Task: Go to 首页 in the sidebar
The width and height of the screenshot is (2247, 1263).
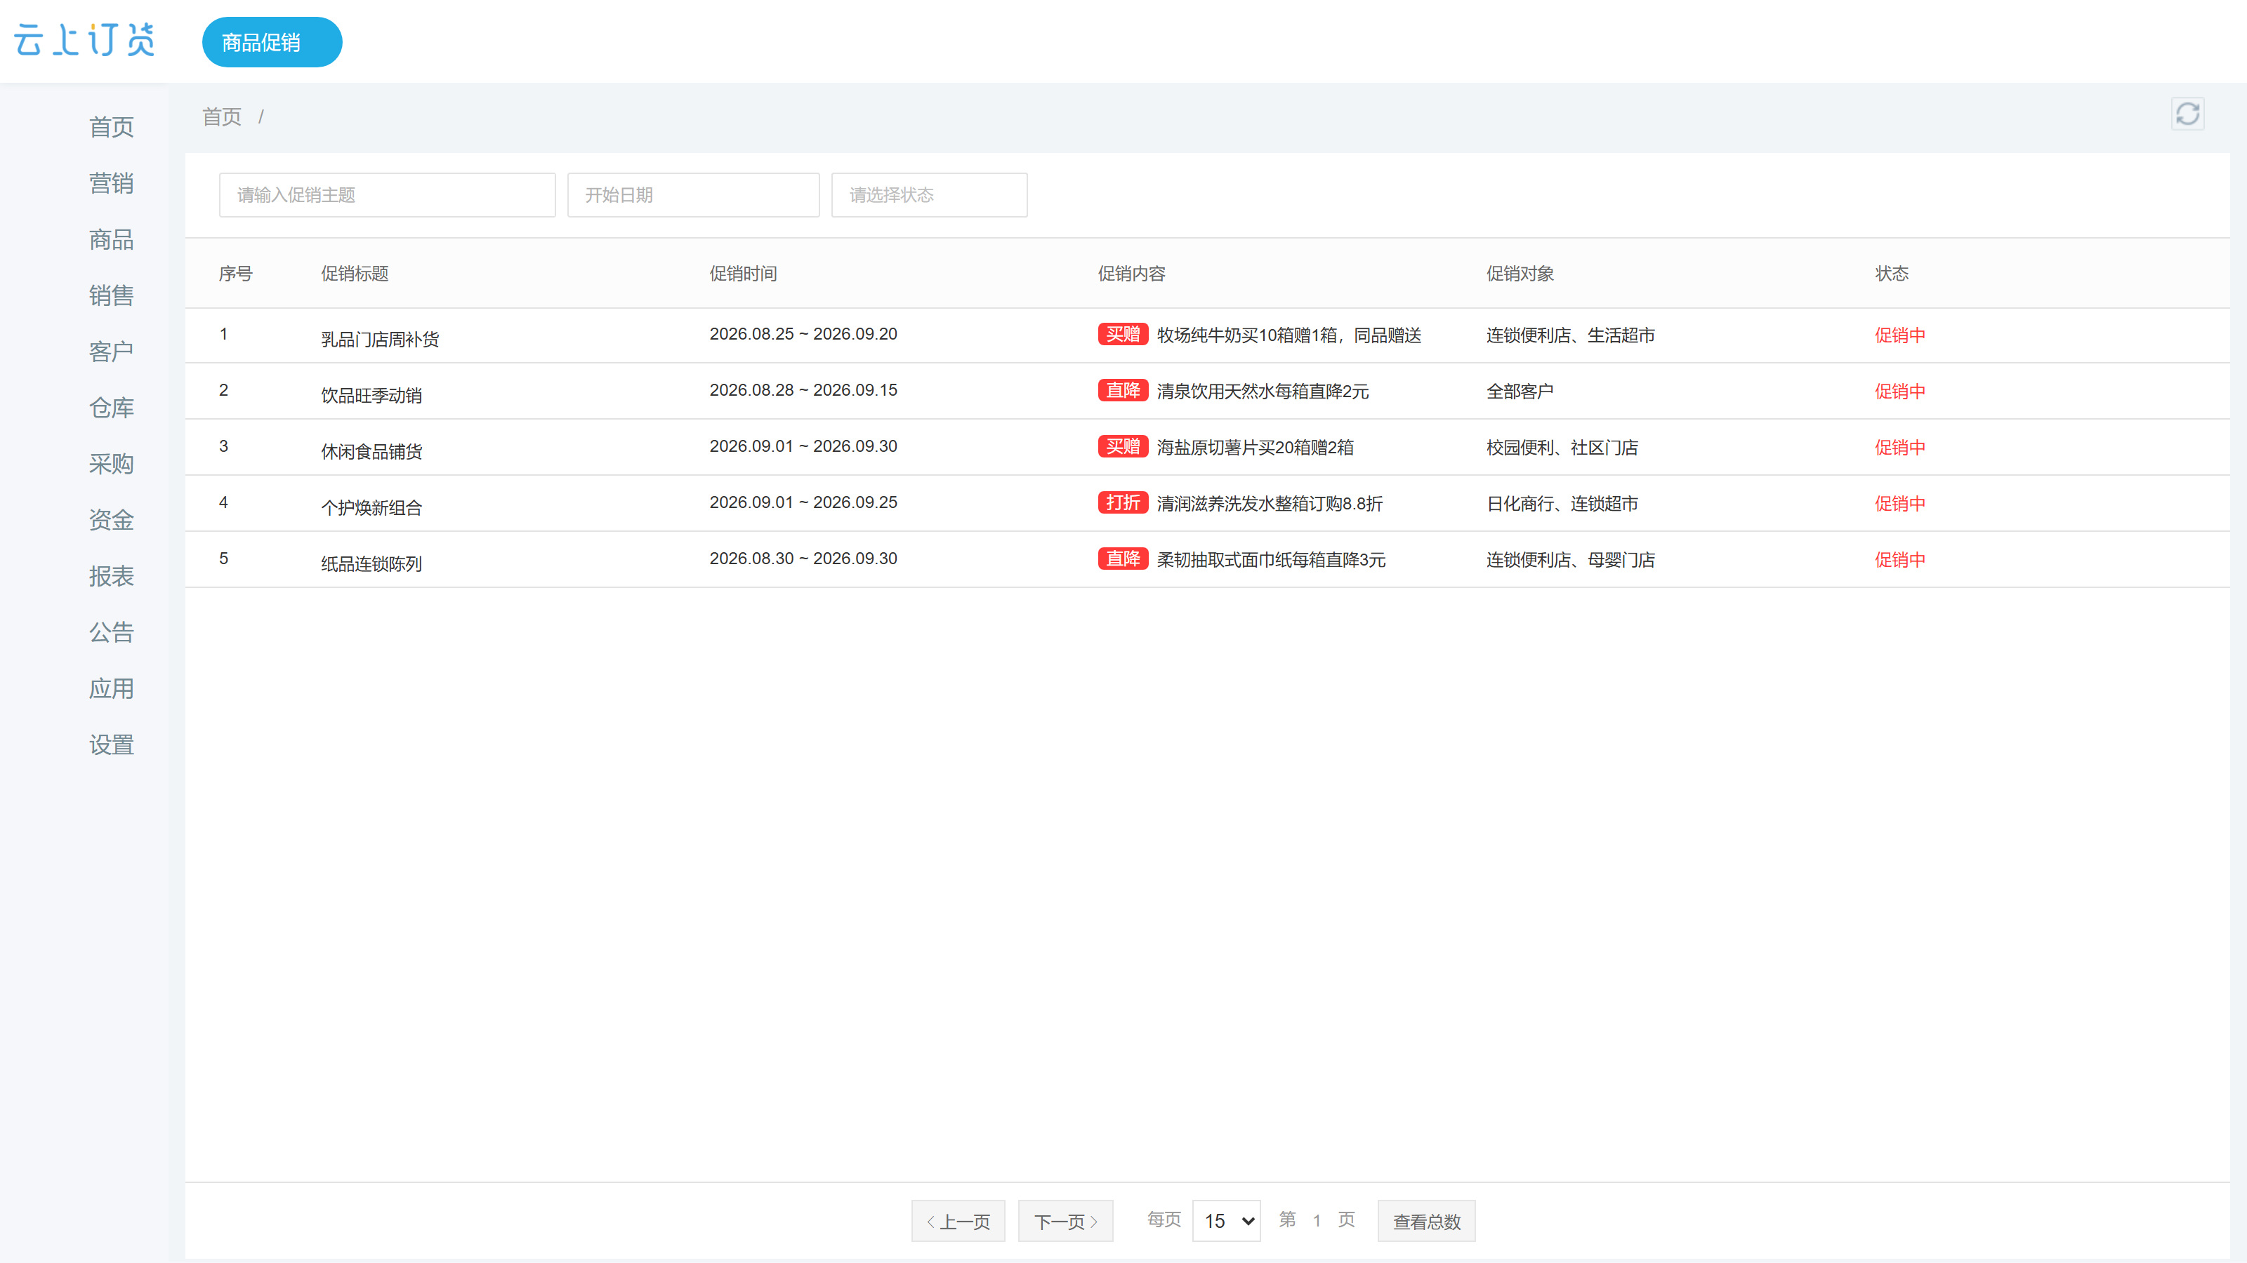Action: [x=112, y=127]
